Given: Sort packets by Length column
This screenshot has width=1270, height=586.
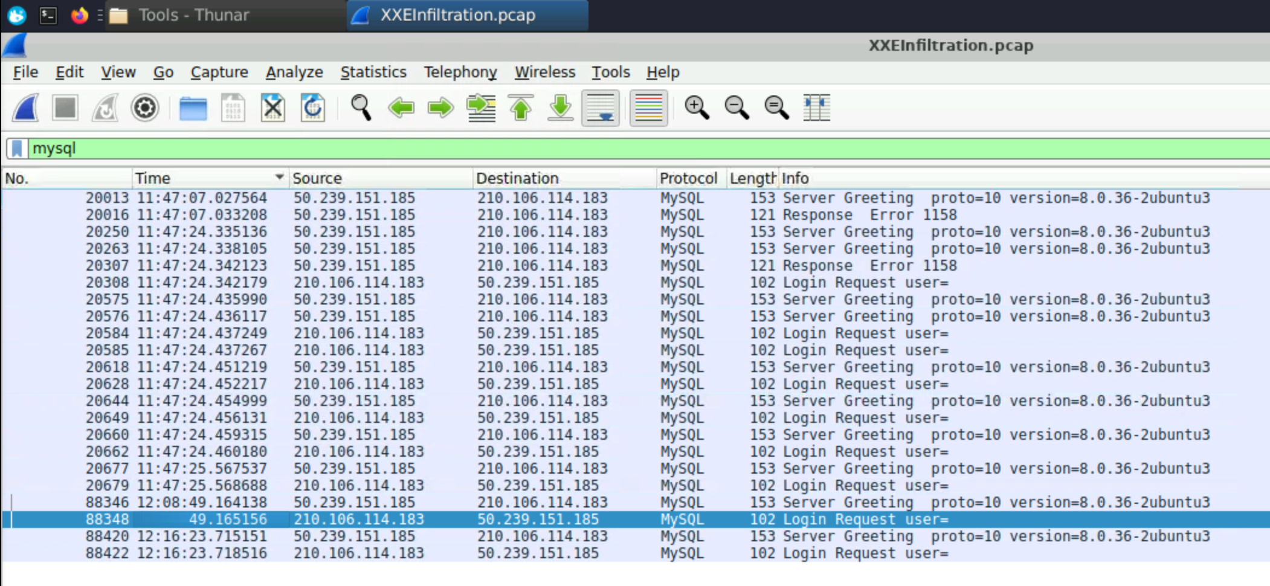Looking at the screenshot, I should coord(753,178).
